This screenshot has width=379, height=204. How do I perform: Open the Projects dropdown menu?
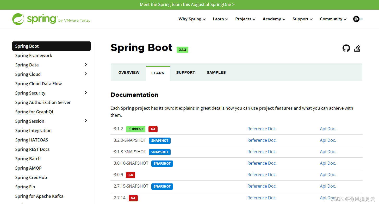pyautogui.click(x=245, y=19)
